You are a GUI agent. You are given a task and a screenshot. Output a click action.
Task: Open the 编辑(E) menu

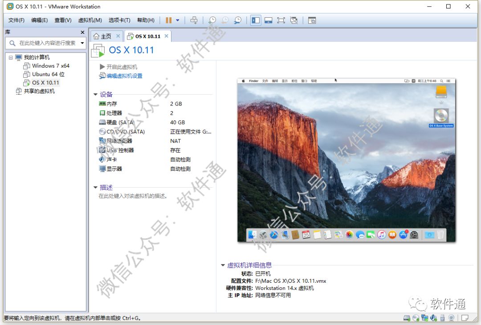[40, 20]
